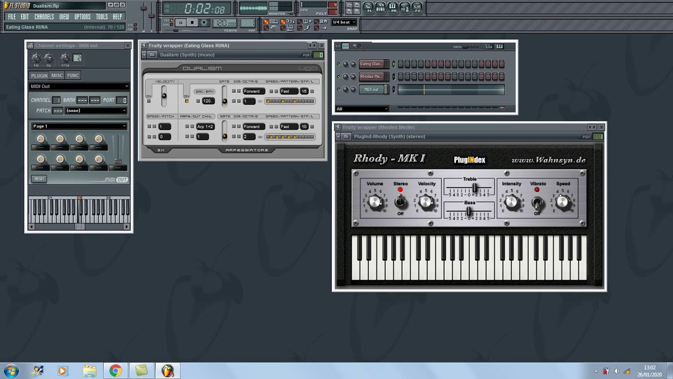Image resolution: width=673 pixels, height=379 pixels.
Task: Click the Dualism velocity slider
Action: pos(164,96)
